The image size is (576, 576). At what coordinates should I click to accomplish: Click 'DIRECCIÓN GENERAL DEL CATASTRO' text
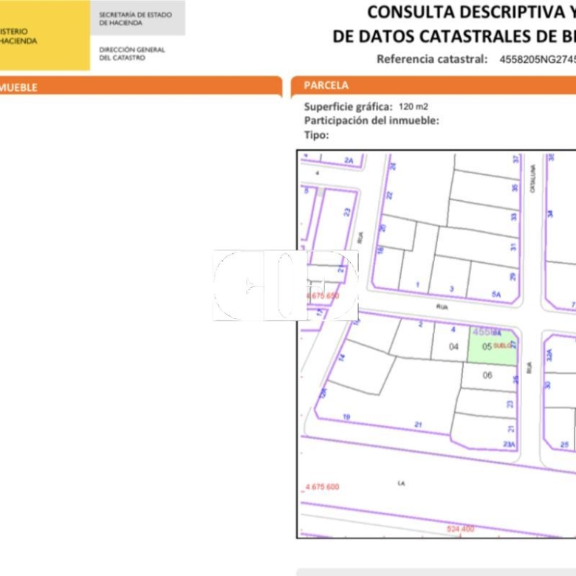coord(132,54)
